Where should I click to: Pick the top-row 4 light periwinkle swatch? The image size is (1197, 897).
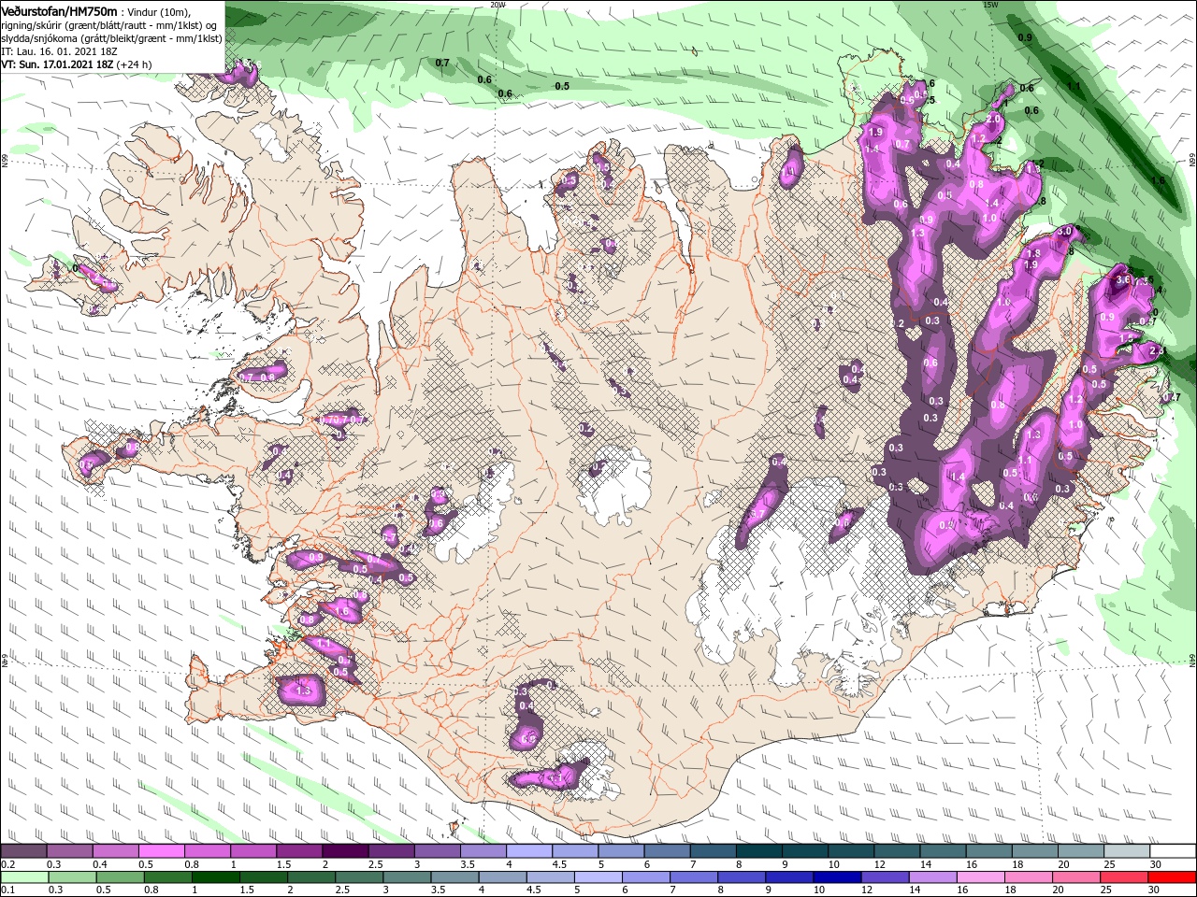(529, 851)
